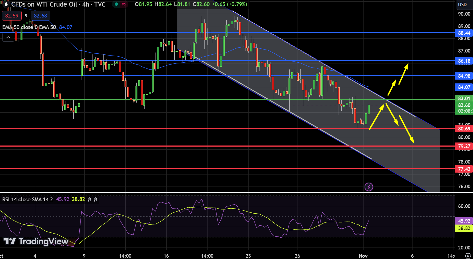Click the 76.00 price axis tick
The width and height of the screenshot is (473, 259).
(464, 187)
